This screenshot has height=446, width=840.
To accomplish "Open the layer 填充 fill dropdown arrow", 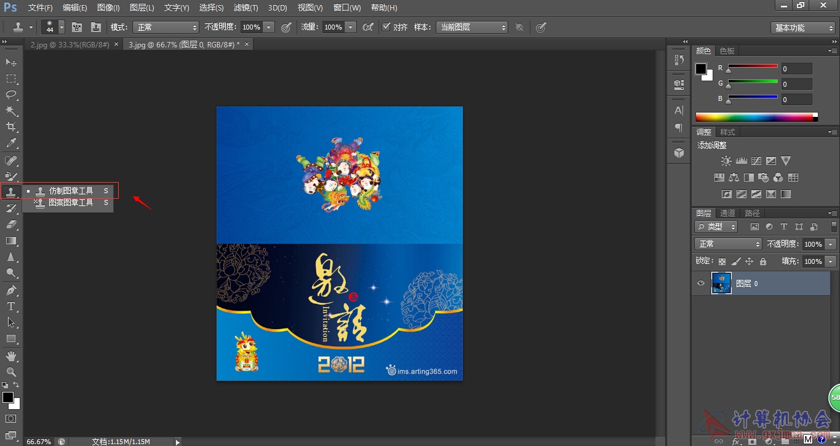I will click(x=831, y=261).
